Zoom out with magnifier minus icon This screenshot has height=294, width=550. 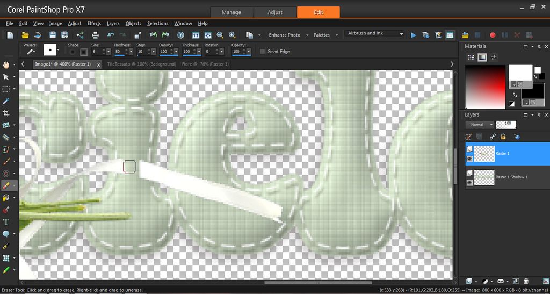tap(220, 35)
